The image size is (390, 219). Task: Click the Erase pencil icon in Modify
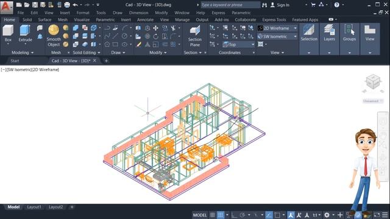coord(138,44)
